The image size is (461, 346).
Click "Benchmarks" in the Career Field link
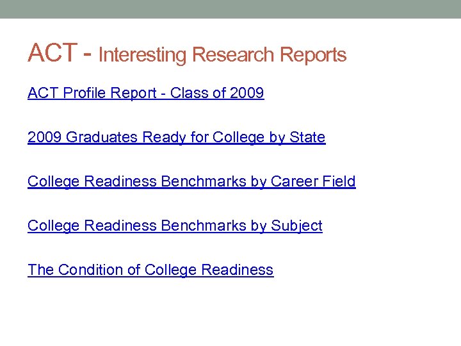[204, 182]
